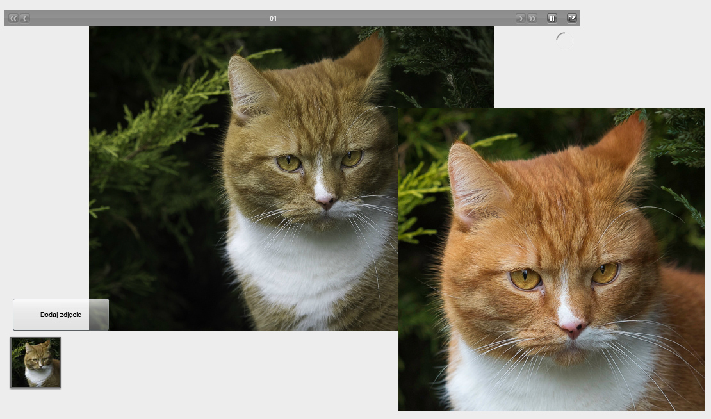This screenshot has height=419, width=711.
Task: Click the empty gray slideshow toolbar area
Action: [384, 19]
